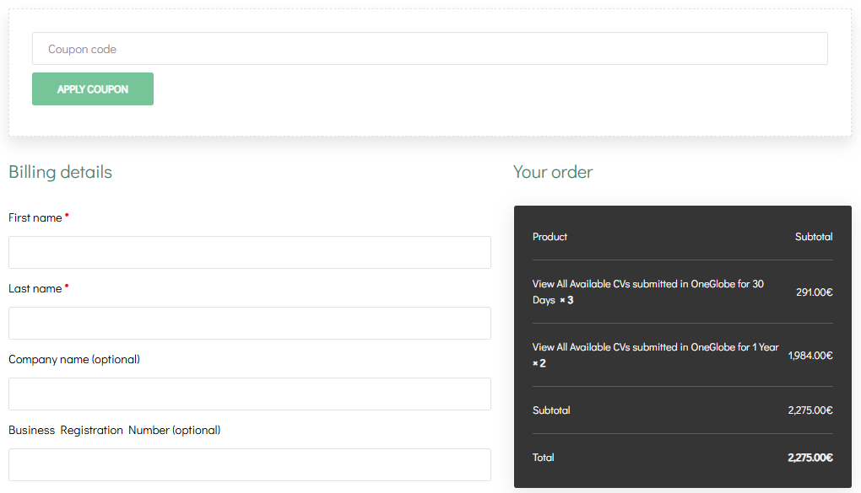Select the Last name text box
This screenshot has width=861, height=493.
click(250, 323)
